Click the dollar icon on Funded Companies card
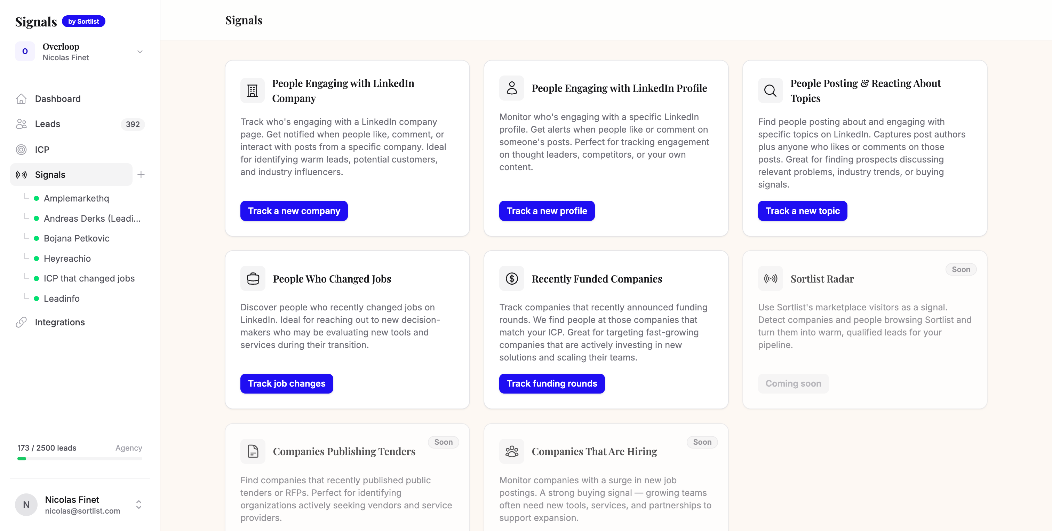The image size is (1052, 531). click(x=511, y=279)
